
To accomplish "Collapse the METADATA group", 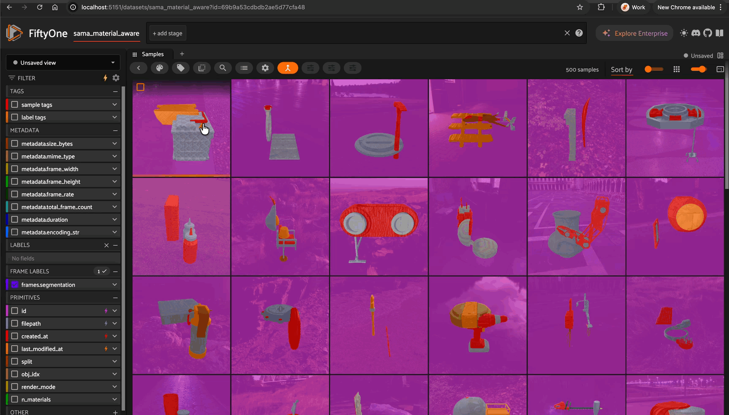I will (115, 130).
